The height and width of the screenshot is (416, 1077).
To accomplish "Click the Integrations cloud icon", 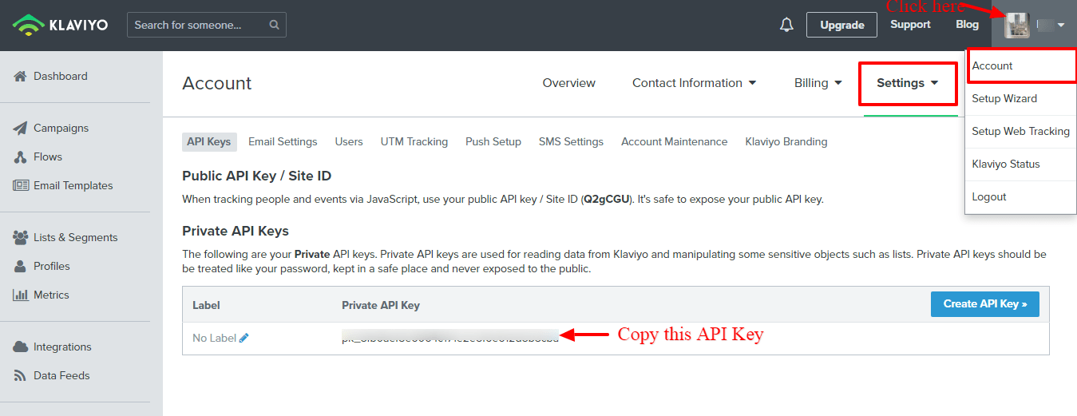I will click(x=21, y=347).
